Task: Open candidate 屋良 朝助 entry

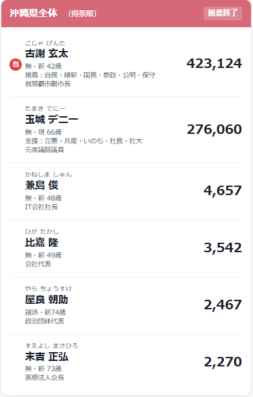Action: click(47, 300)
